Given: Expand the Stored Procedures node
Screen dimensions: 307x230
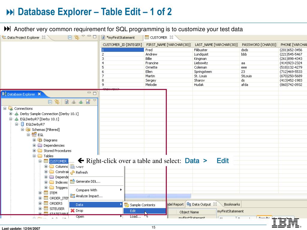Looking at the screenshot, I should [x=34, y=151].
